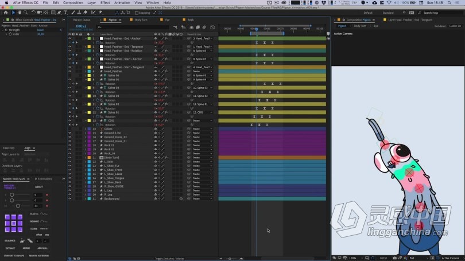
Task: Select the Rotation tool
Action: (33, 13)
